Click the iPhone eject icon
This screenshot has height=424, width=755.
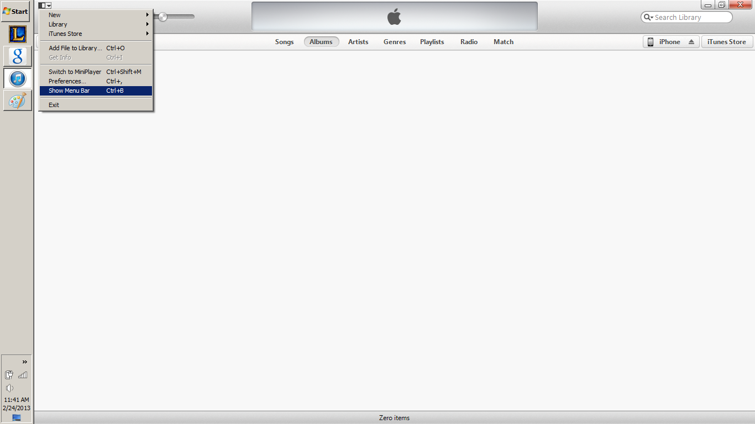pyautogui.click(x=691, y=42)
